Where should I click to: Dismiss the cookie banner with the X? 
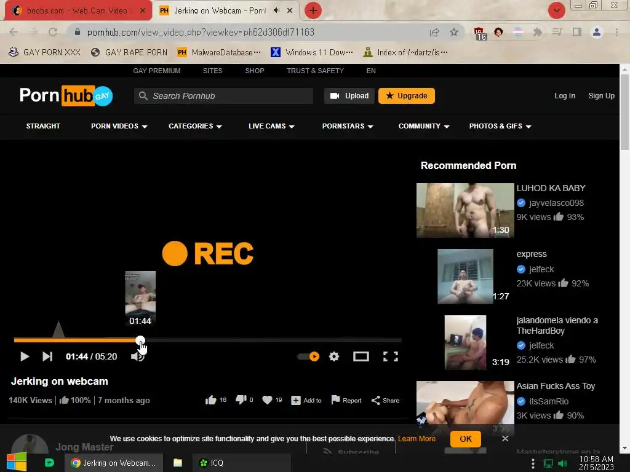(505, 439)
